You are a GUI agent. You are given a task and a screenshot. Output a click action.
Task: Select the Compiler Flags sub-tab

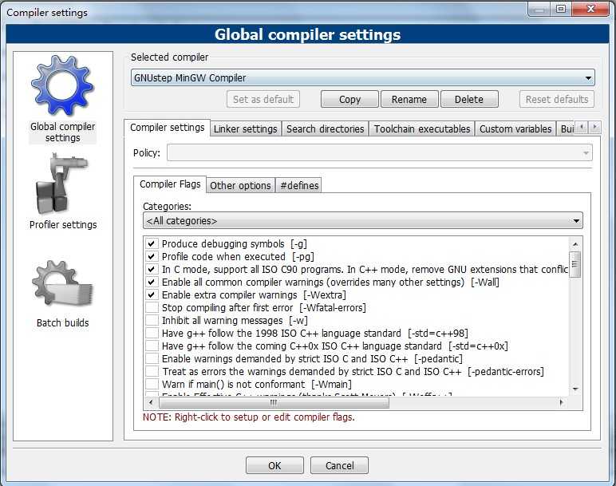click(170, 184)
